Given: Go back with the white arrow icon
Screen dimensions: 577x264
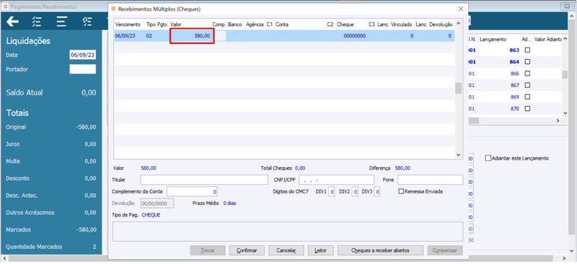Looking at the screenshot, I should [x=12, y=22].
